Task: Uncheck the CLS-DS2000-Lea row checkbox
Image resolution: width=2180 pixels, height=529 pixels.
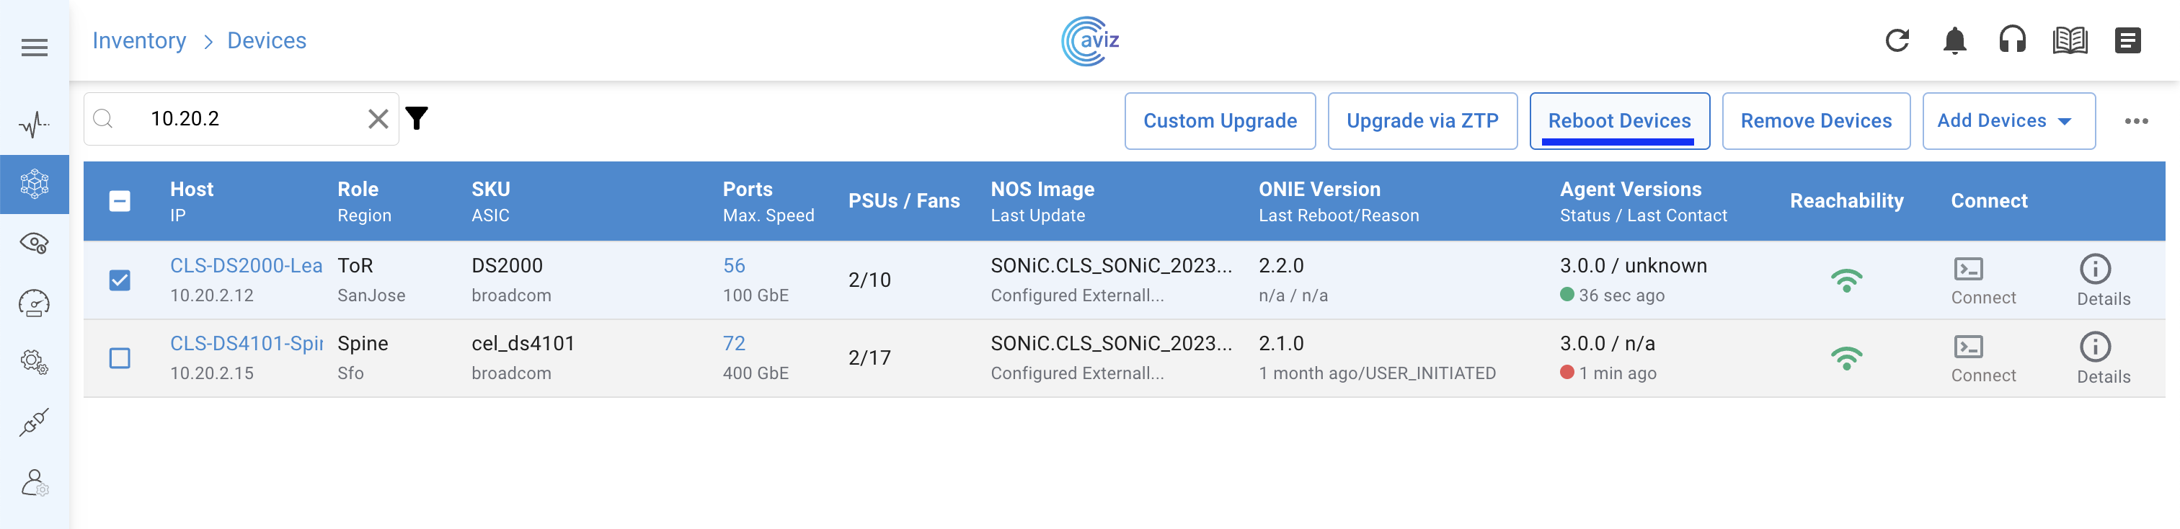Action: 120,280
